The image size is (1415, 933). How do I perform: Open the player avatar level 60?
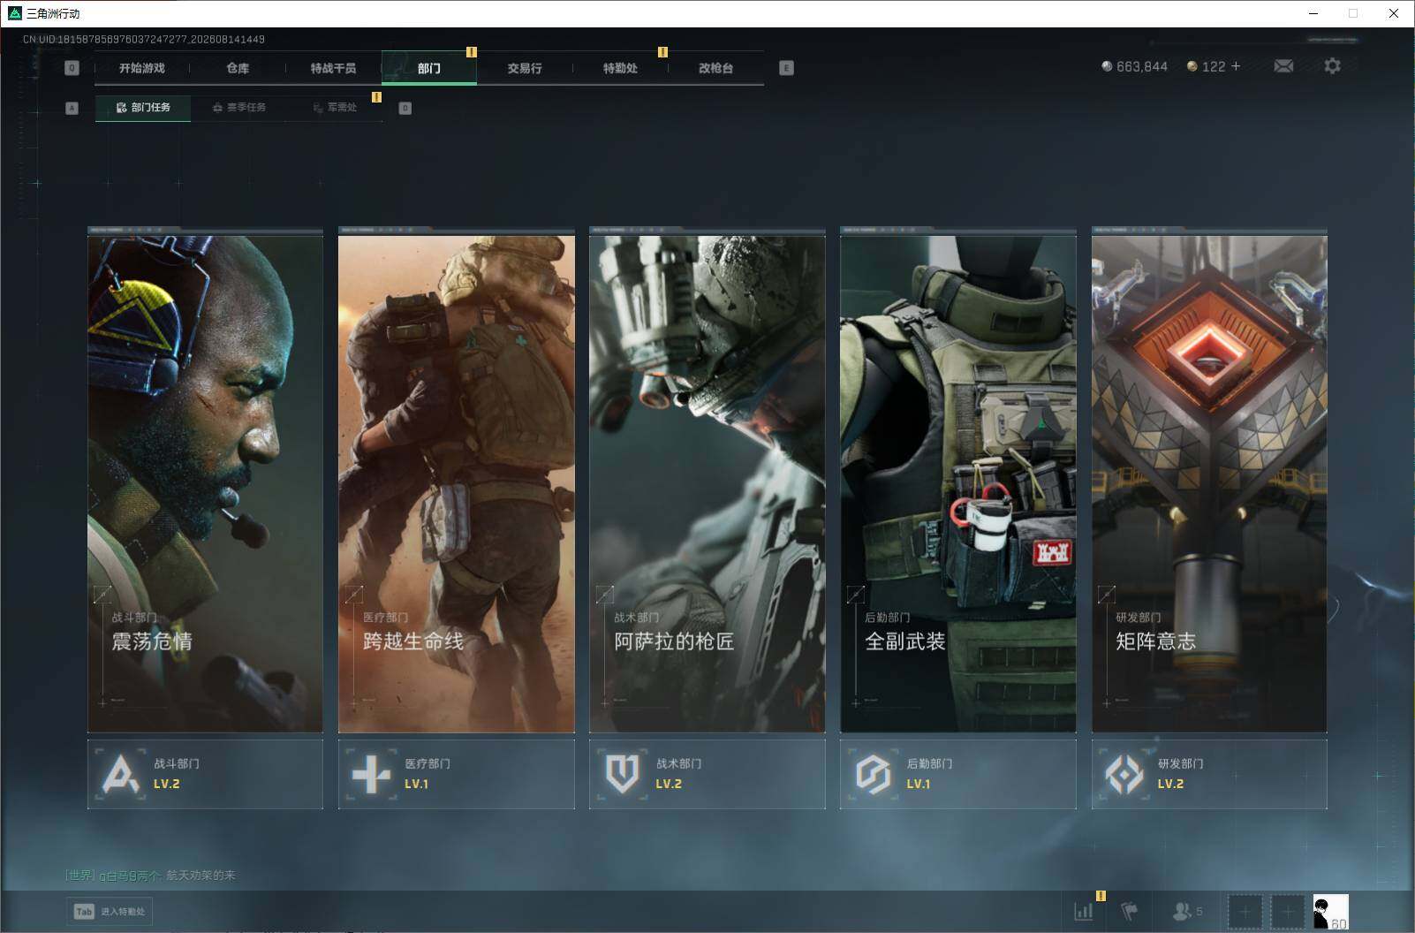(1330, 911)
